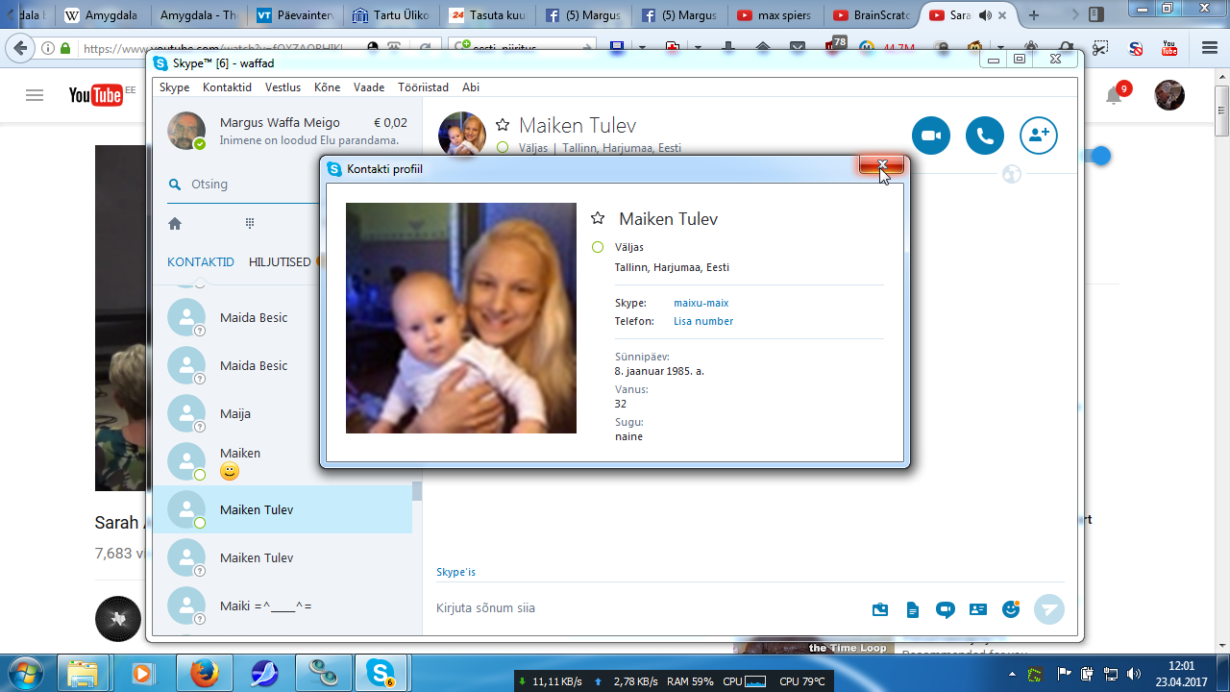The width and height of the screenshot is (1230, 692).
Task: Select the Maiken contact with smiley
Action: pos(283,461)
